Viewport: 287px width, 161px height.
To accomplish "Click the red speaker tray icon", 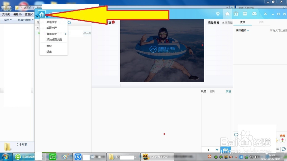I will coord(231,157).
